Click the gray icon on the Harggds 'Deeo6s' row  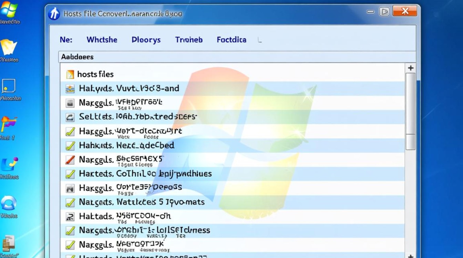[70, 188]
